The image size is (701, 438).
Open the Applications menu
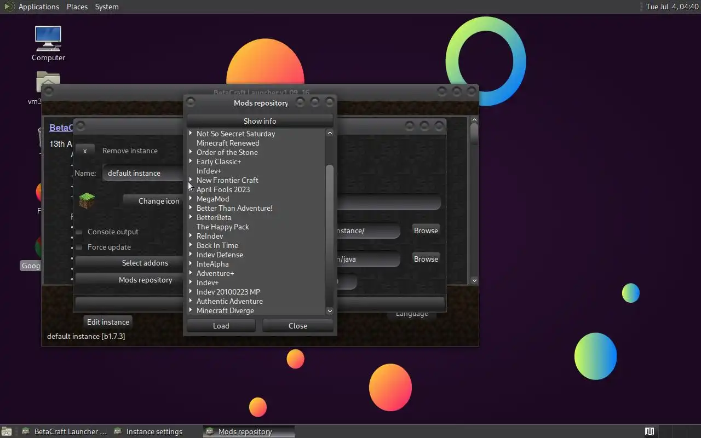[x=38, y=7]
